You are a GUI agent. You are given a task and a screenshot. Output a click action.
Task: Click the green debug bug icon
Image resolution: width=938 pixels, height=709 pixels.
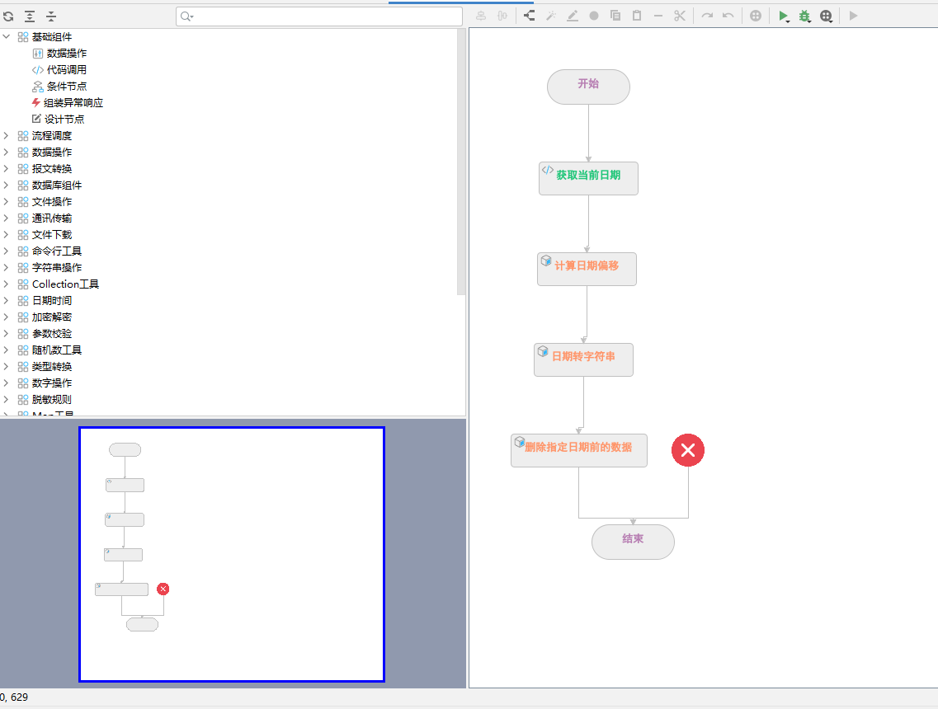point(804,16)
